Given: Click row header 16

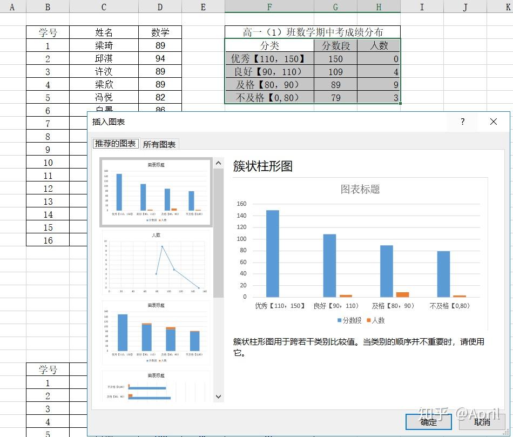Looking at the screenshot, I should point(48,240).
